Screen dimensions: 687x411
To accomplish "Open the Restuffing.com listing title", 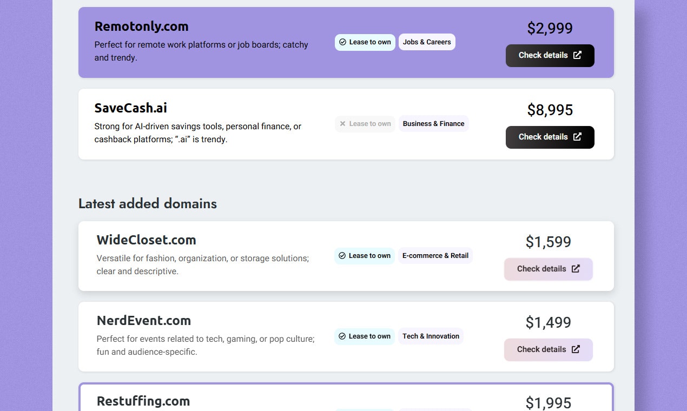I will [143, 401].
